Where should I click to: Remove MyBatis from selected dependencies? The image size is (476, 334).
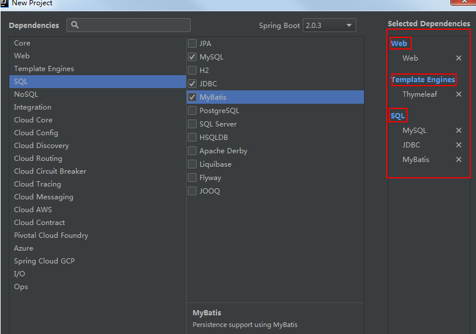point(459,160)
